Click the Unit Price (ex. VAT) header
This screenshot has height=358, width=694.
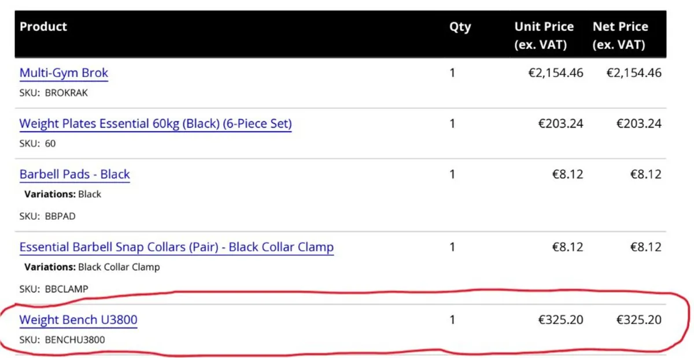(x=544, y=35)
